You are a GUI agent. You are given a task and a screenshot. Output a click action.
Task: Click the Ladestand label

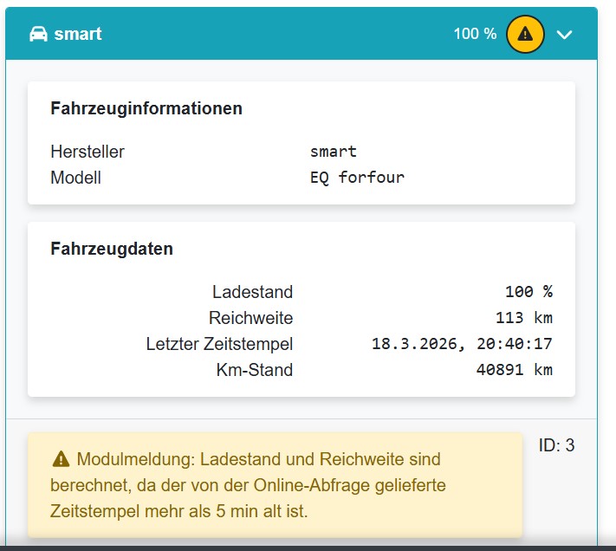click(x=252, y=292)
